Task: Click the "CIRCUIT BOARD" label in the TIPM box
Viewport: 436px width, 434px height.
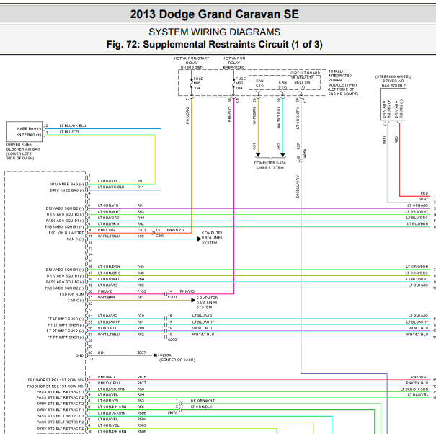Action: click(x=306, y=73)
